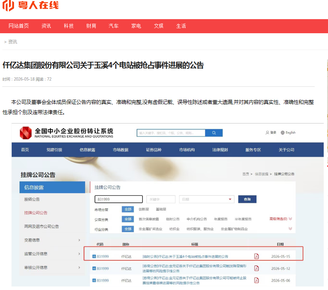328x290 pixels.
Task: Expand the 监管公开信息 chevron
Action: point(79,254)
